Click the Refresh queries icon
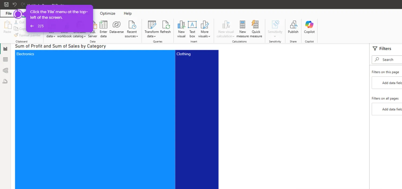The width and height of the screenshot is (402, 189). click(166, 25)
